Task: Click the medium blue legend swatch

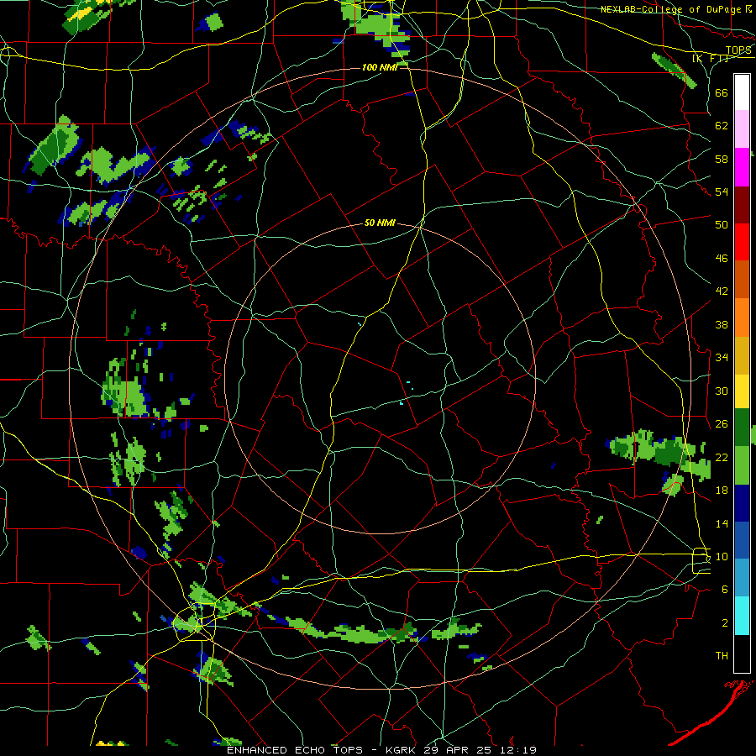Action: point(742,541)
